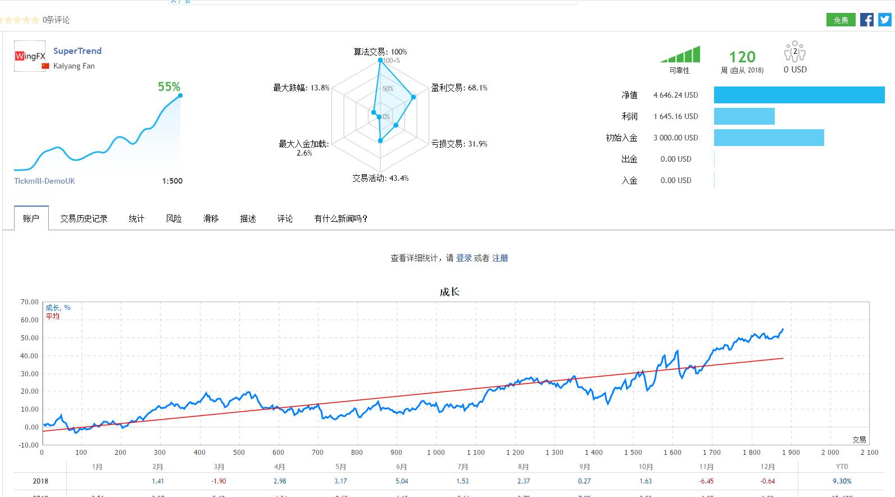Screen dimensions: 895x497
Task: Click the 2018 October 1.63 cell
Action: click(x=646, y=481)
